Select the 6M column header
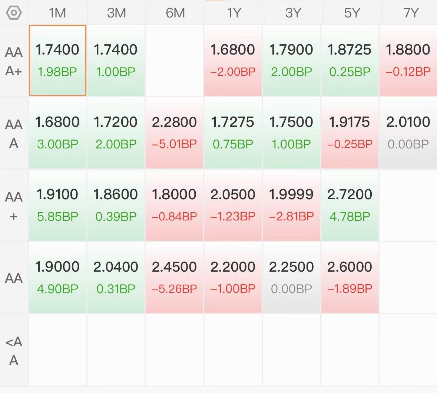This screenshot has height=393, width=437. [175, 13]
